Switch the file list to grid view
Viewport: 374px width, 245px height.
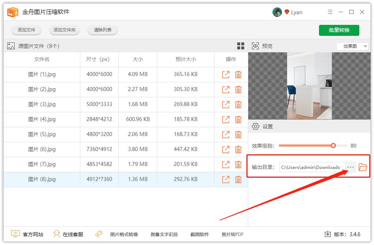coord(241,46)
